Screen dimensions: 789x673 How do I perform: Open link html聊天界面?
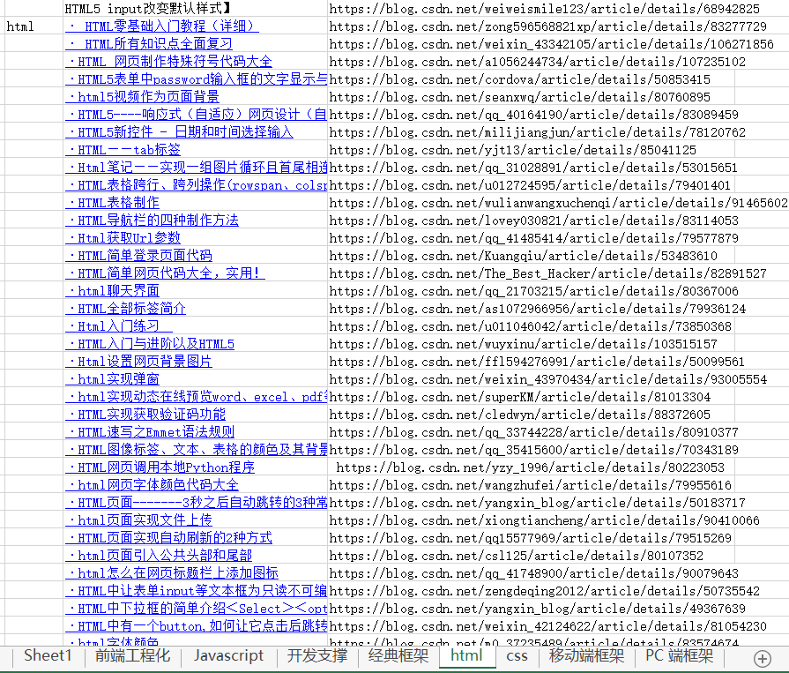coord(112,290)
